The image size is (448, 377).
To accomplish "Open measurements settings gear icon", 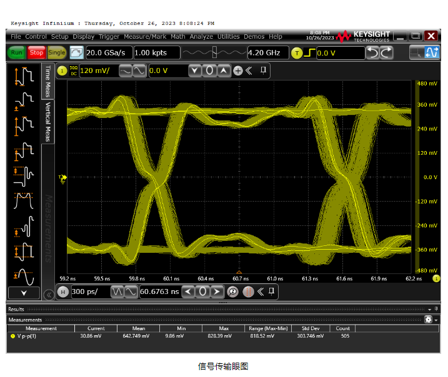I will tap(428, 319).
